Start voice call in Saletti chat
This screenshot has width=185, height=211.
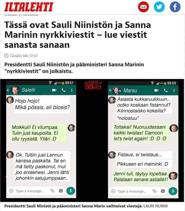click(63, 90)
